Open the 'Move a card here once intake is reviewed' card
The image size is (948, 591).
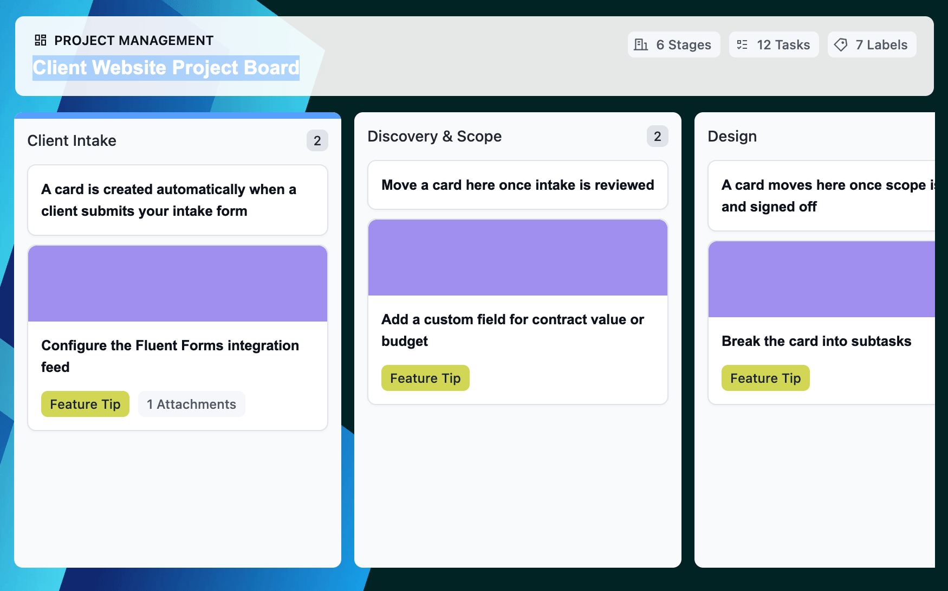518,185
